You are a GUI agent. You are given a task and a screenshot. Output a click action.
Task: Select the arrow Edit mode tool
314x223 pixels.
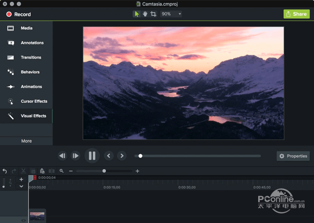pyautogui.click(x=137, y=14)
